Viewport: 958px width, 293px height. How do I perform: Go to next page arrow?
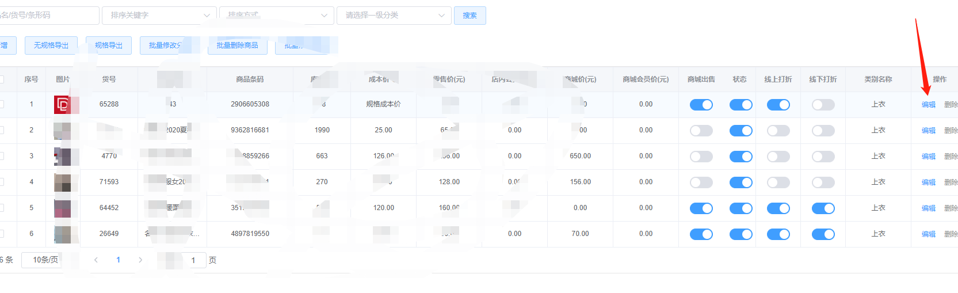pos(140,260)
